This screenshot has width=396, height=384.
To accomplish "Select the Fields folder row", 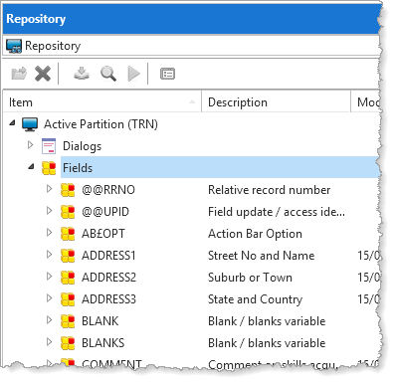I will click(220, 167).
